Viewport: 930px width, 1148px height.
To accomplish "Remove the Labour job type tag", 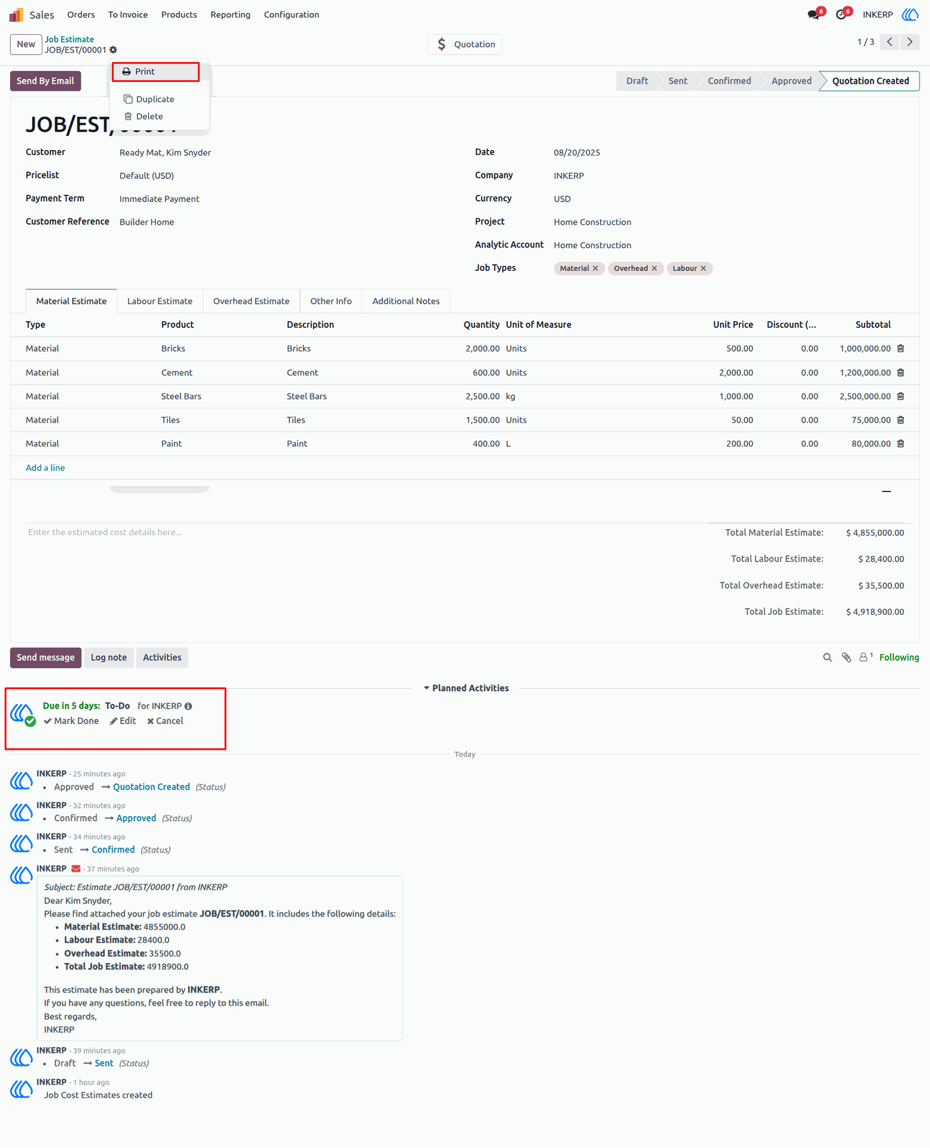I will tap(703, 268).
